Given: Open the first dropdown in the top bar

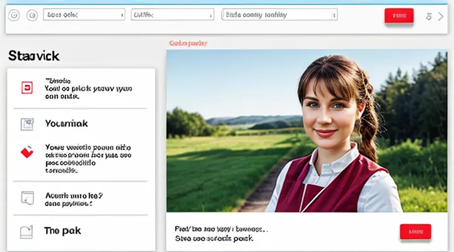Looking at the screenshot, I should (x=83, y=16).
